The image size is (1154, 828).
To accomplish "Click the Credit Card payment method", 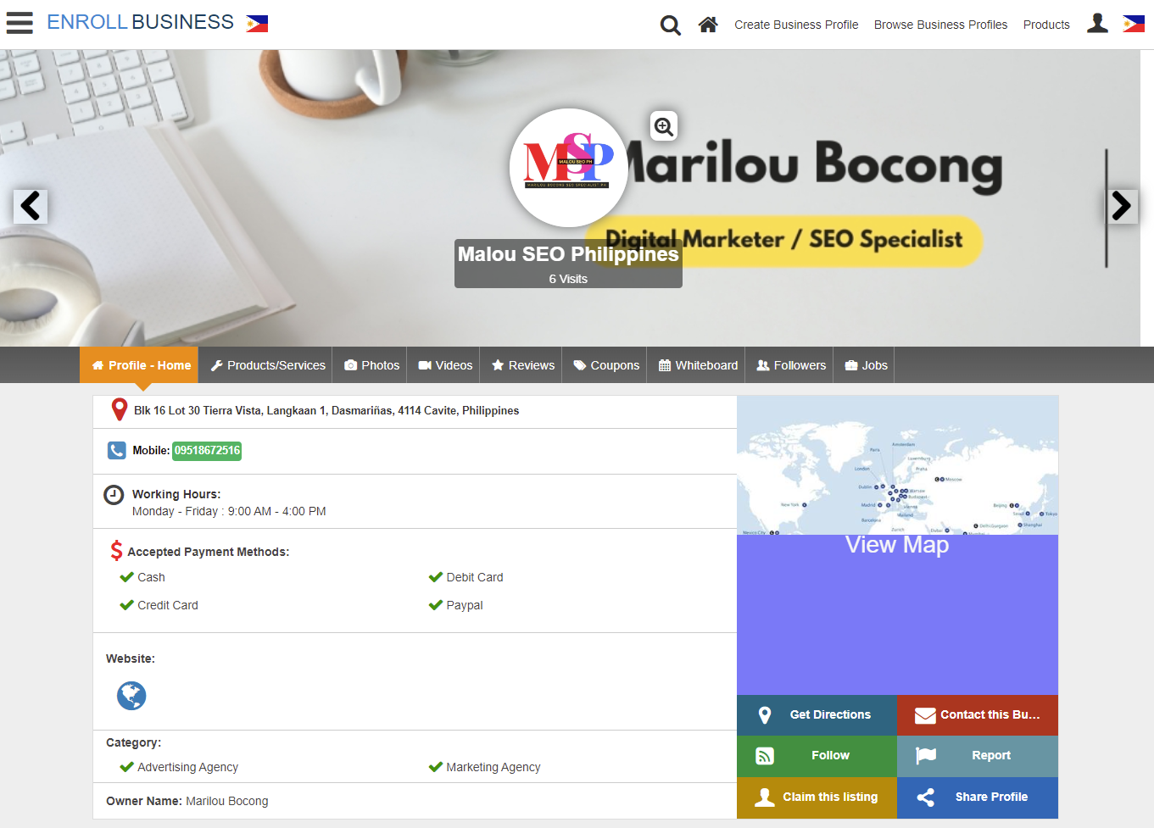I will pyautogui.click(x=168, y=605).
